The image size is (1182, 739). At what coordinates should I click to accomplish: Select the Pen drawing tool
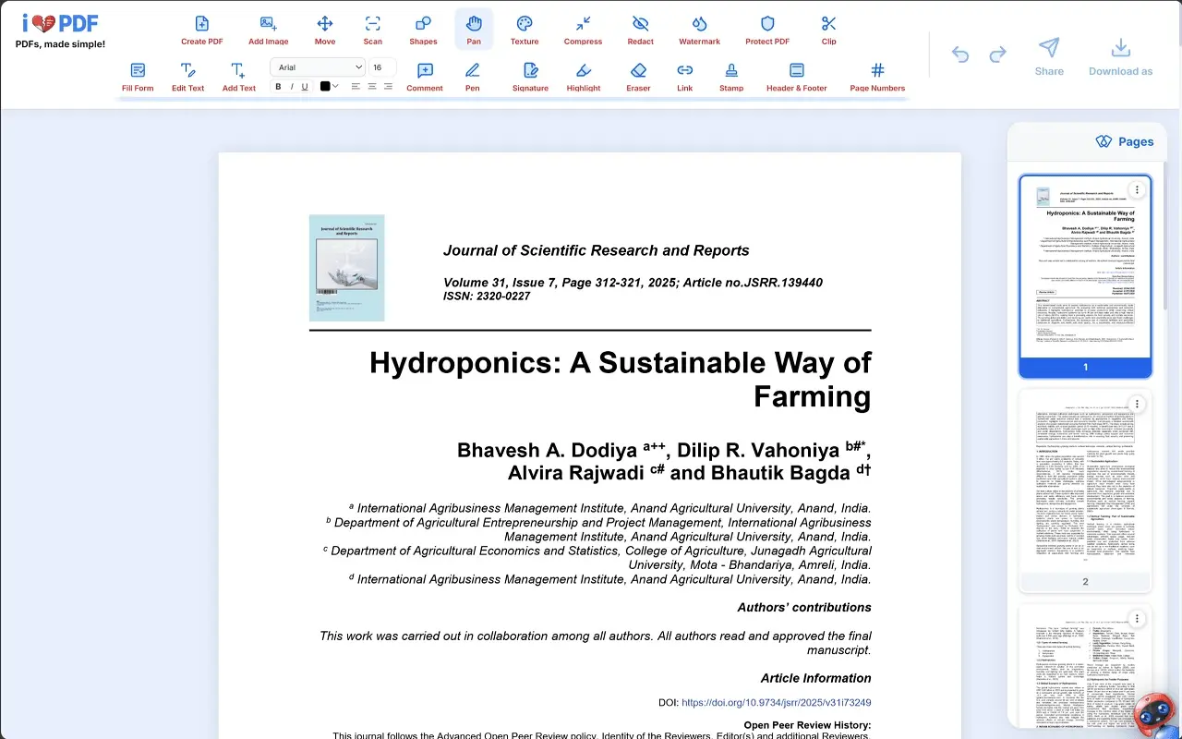coord(472,77)
